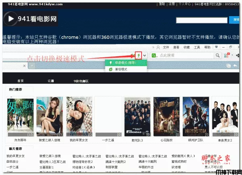
Task: Click the 银河护卫队 title under its poster
Action: pyautogui.click(x=196, y=140)
